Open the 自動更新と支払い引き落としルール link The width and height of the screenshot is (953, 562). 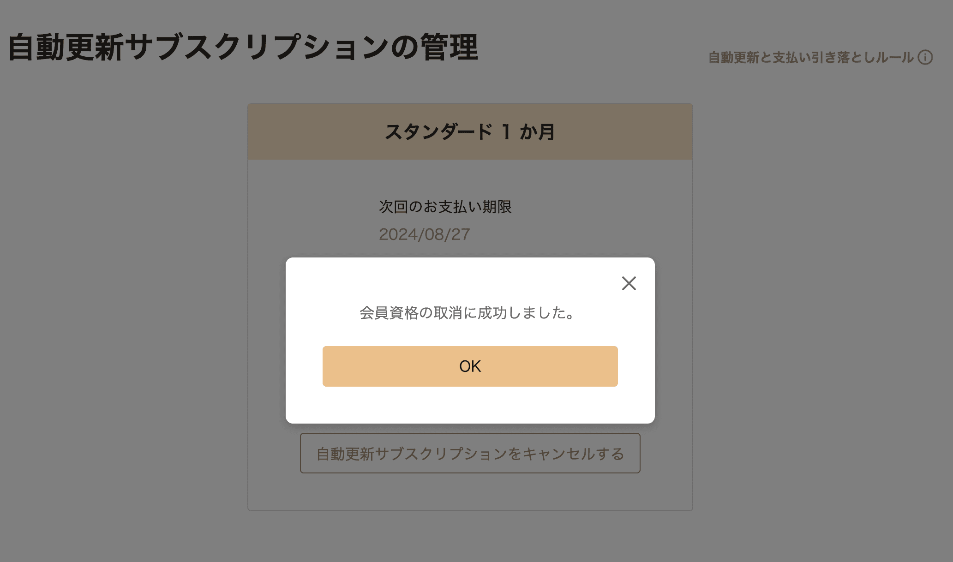pyautogui.click(x=811, y=57)
